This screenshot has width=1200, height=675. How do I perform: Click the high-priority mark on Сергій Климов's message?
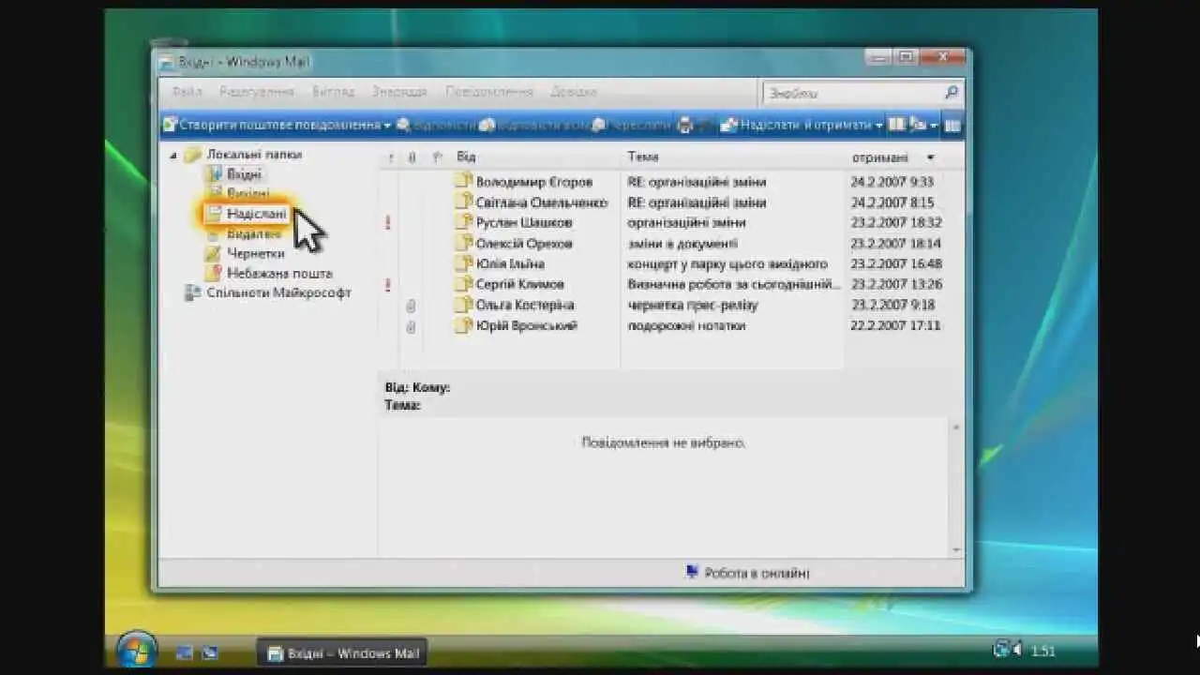pos(388,284)
